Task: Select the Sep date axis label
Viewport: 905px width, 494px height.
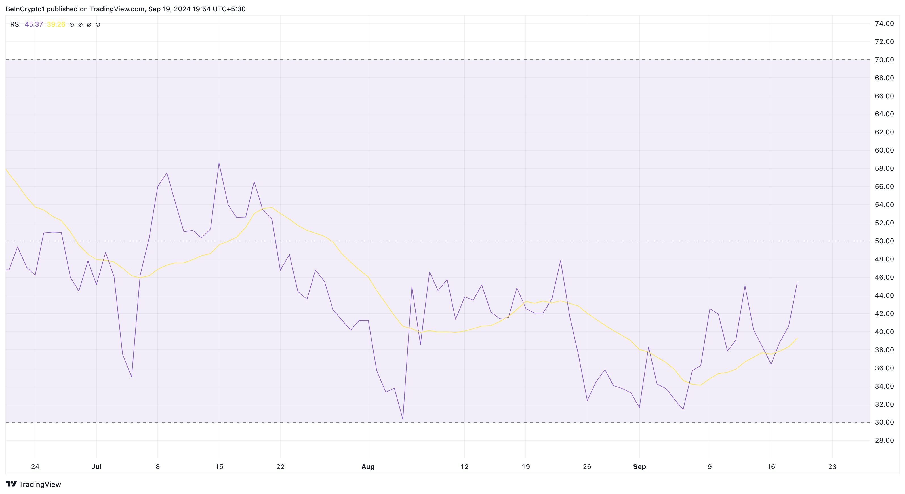Action: pyautogui.click(x=639, y=466)
